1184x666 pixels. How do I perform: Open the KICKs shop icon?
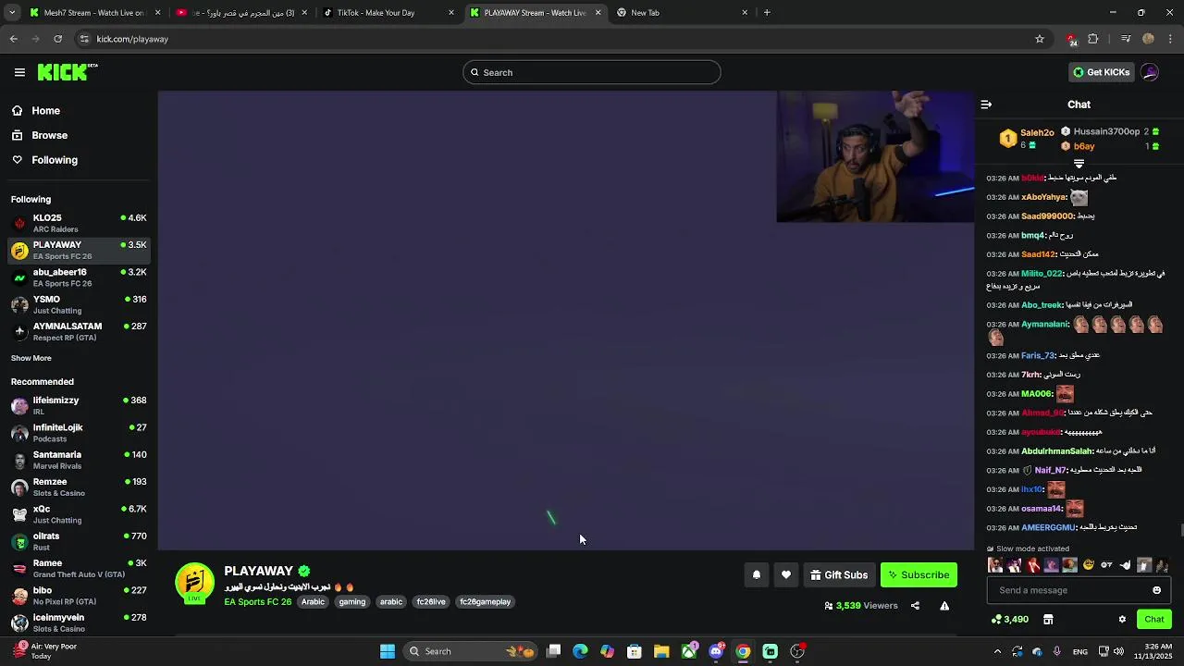tap(1048, 620)
